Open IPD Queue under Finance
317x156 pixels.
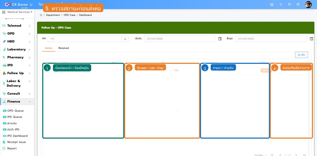point(15,117)
